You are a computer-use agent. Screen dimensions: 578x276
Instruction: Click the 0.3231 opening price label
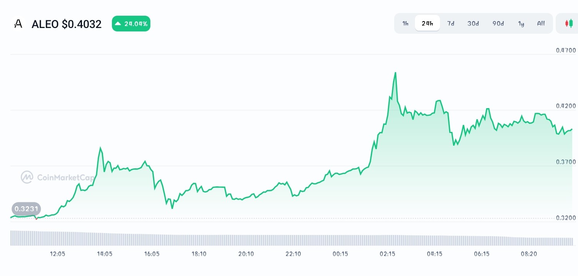point(27,209)
